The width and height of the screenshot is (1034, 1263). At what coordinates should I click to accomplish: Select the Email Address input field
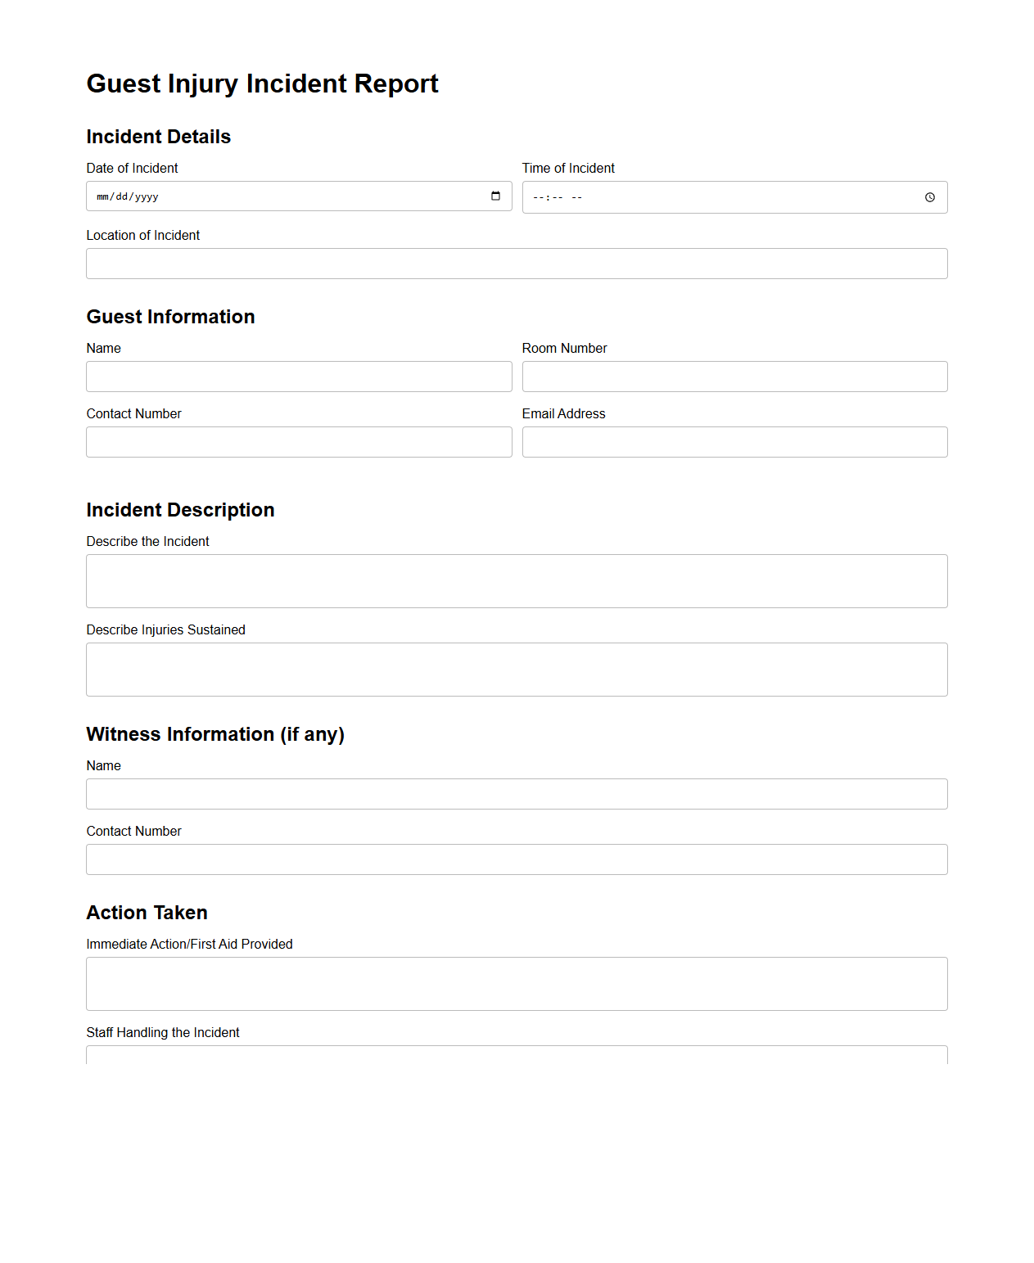[734, 442]
